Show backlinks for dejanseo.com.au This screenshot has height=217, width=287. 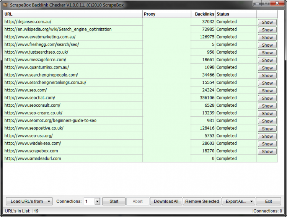point(267,22)
